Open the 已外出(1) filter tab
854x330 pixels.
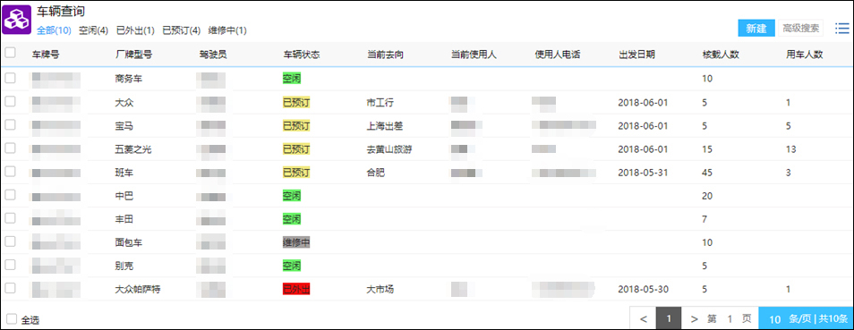(x=135, y=30)
